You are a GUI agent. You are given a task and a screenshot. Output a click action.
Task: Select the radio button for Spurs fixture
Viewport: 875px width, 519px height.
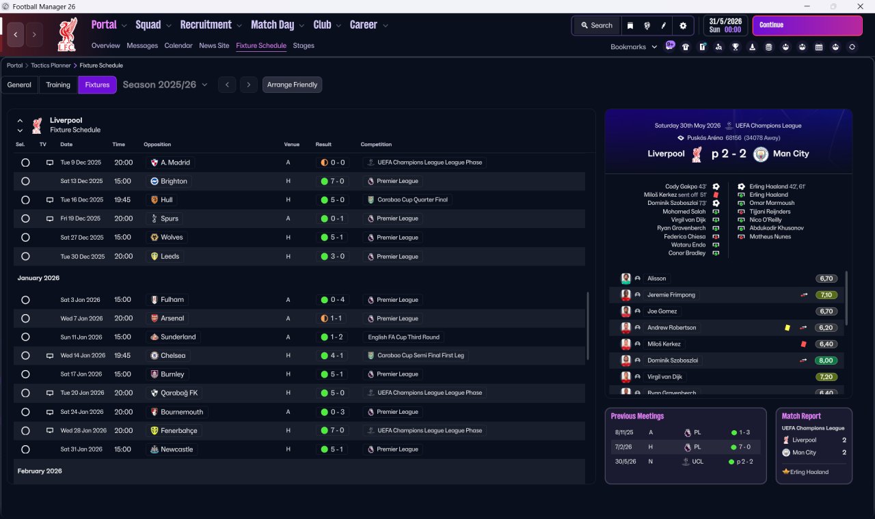pos(25,219)
